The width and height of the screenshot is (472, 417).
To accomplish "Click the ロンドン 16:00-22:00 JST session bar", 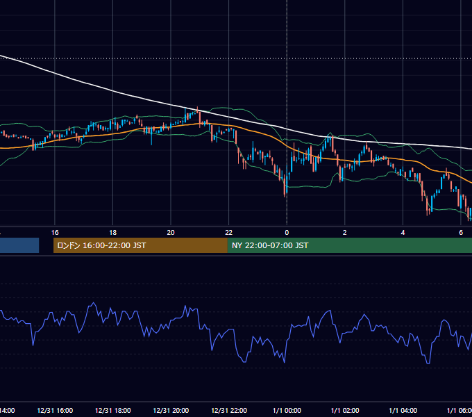I will (x=140, y=245).
